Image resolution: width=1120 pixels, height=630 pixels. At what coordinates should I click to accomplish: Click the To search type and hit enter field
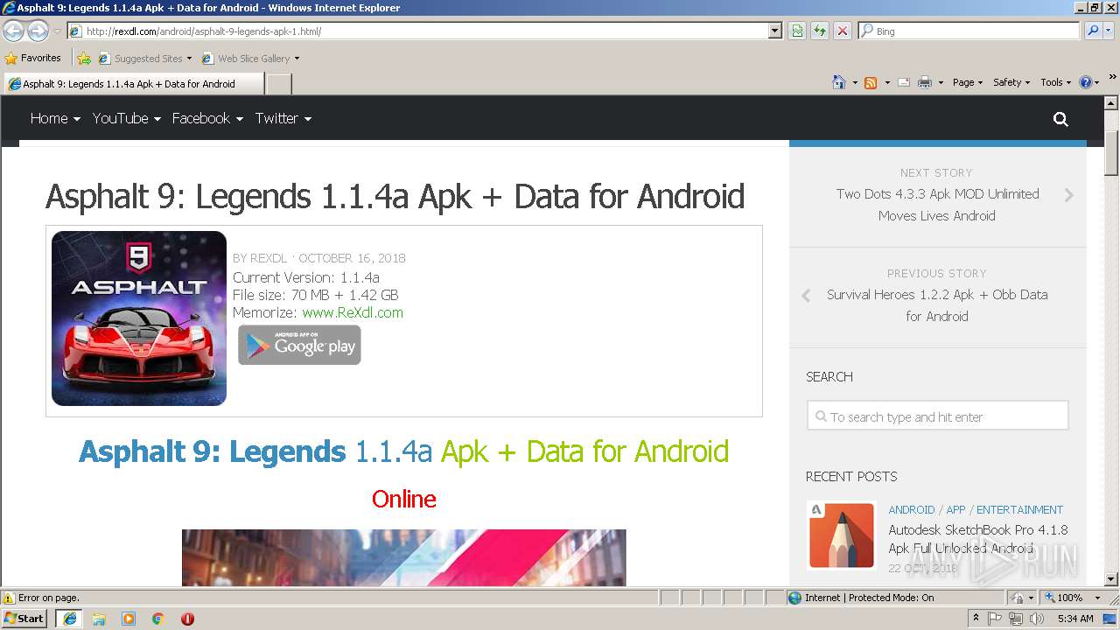[x=938, y=416]
